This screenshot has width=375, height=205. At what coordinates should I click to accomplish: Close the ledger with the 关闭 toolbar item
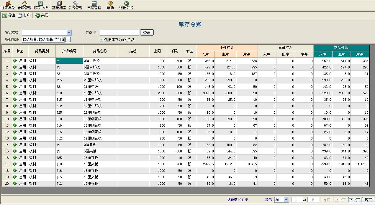41,16
